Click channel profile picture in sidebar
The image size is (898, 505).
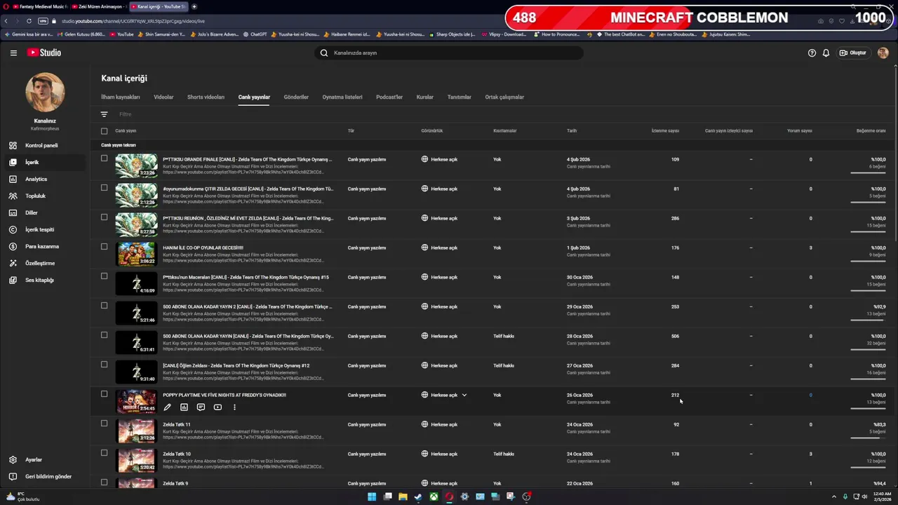tap(45, 92)
